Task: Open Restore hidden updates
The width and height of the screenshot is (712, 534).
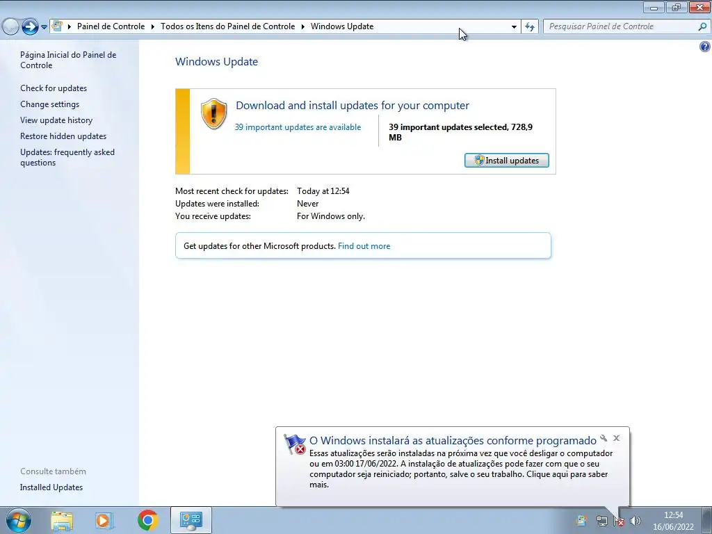Action: [63, 136]
